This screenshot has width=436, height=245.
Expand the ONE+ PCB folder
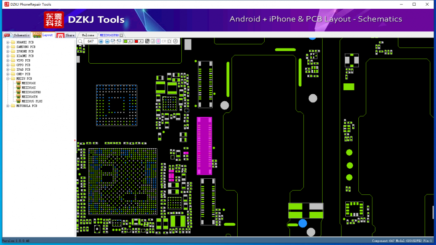8,74
